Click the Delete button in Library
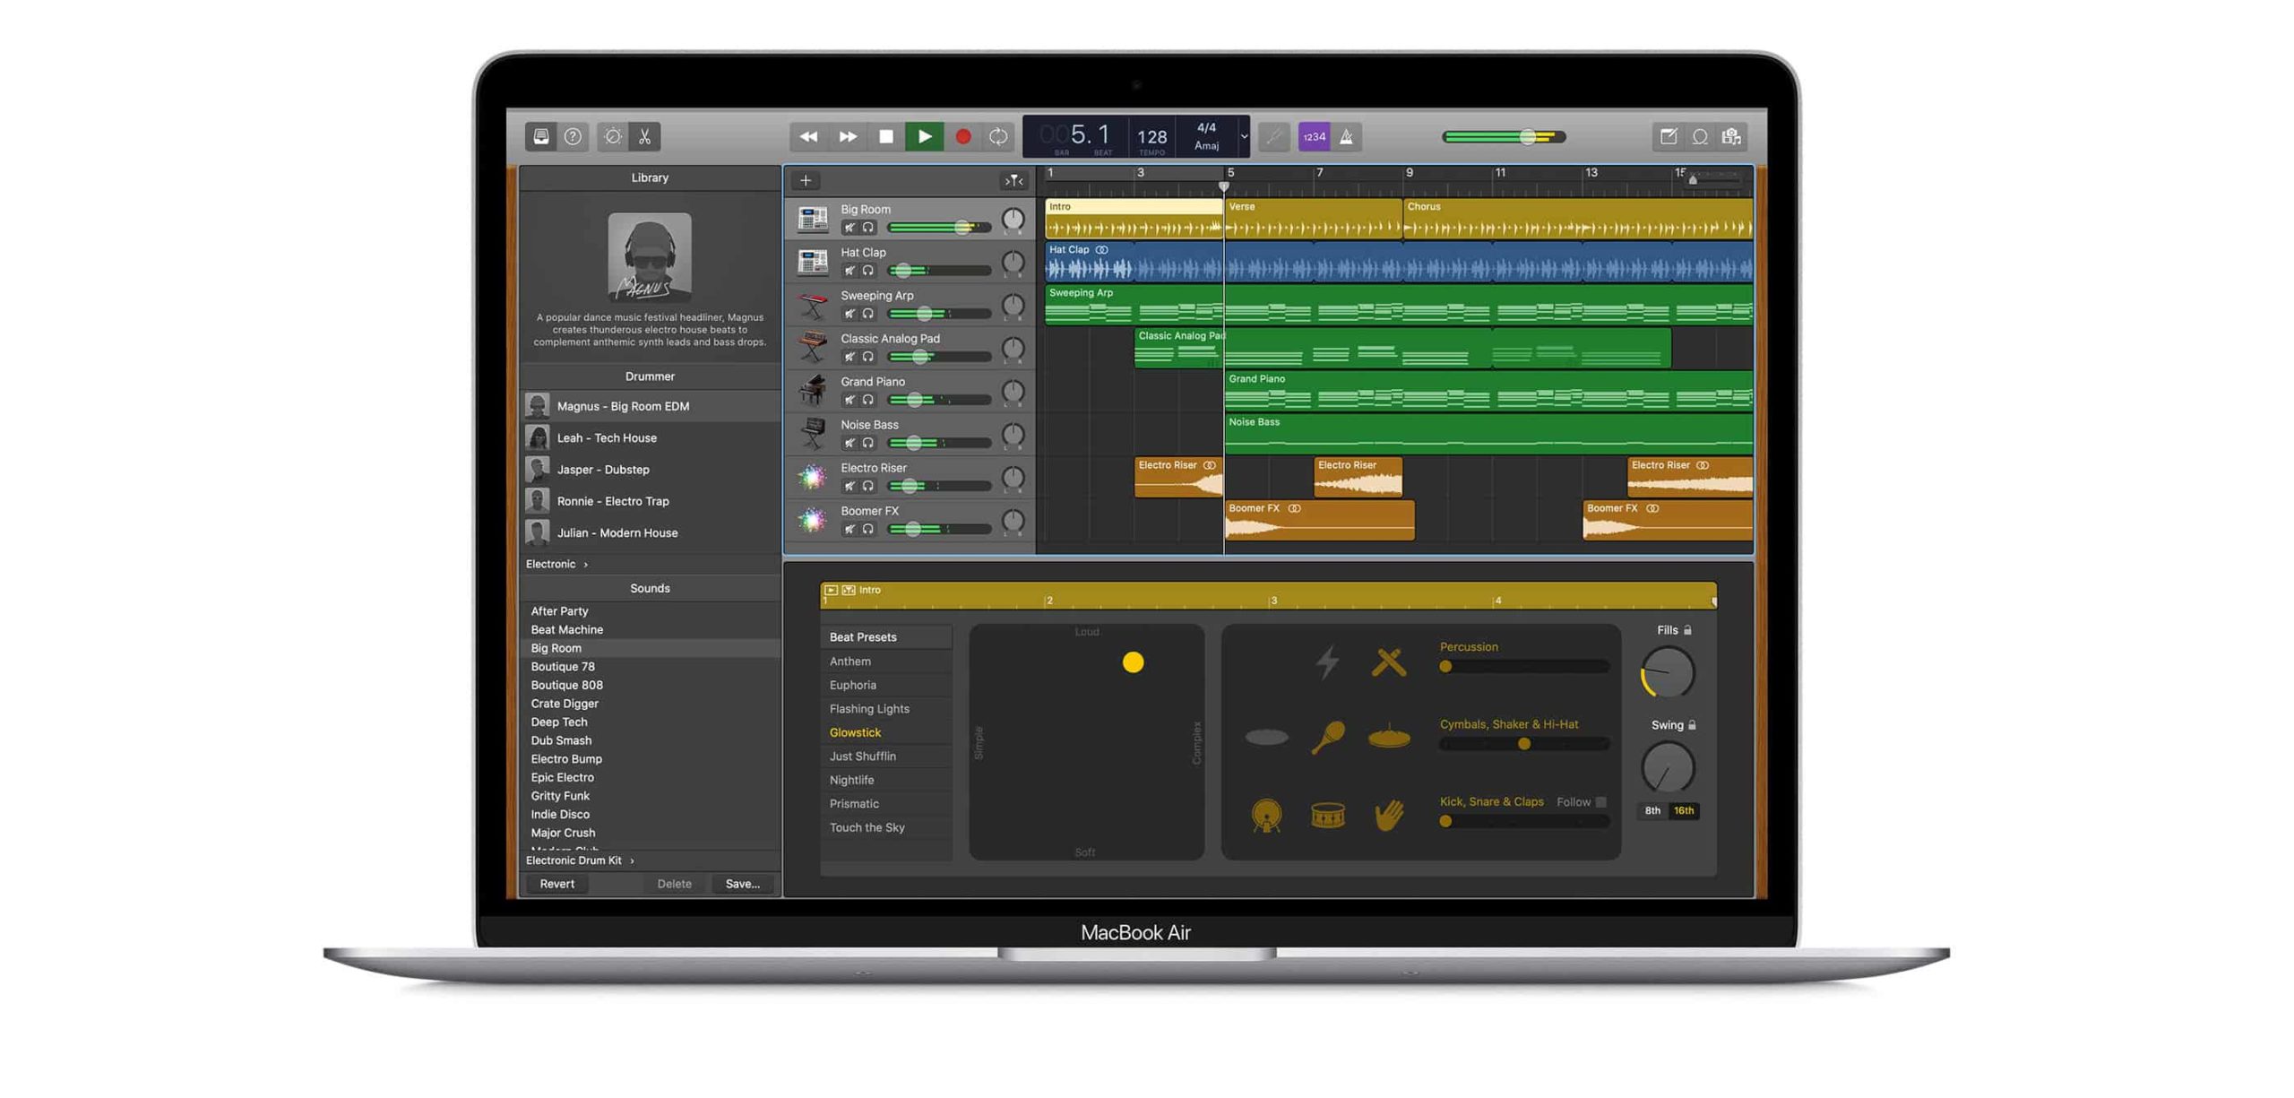 (674, 883)
